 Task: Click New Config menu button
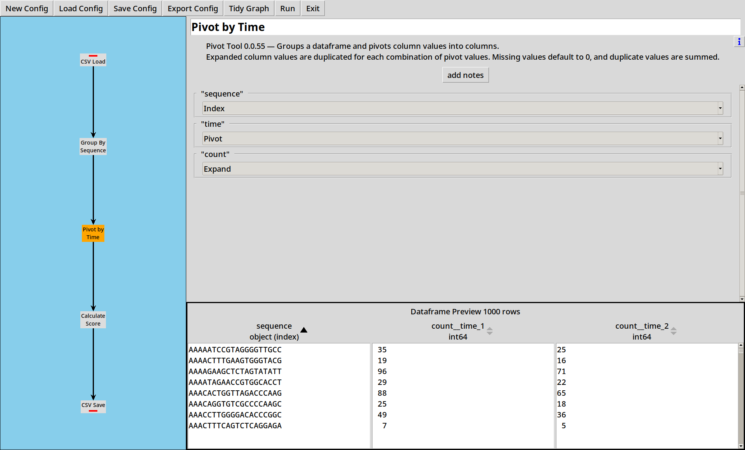[27, 9]
